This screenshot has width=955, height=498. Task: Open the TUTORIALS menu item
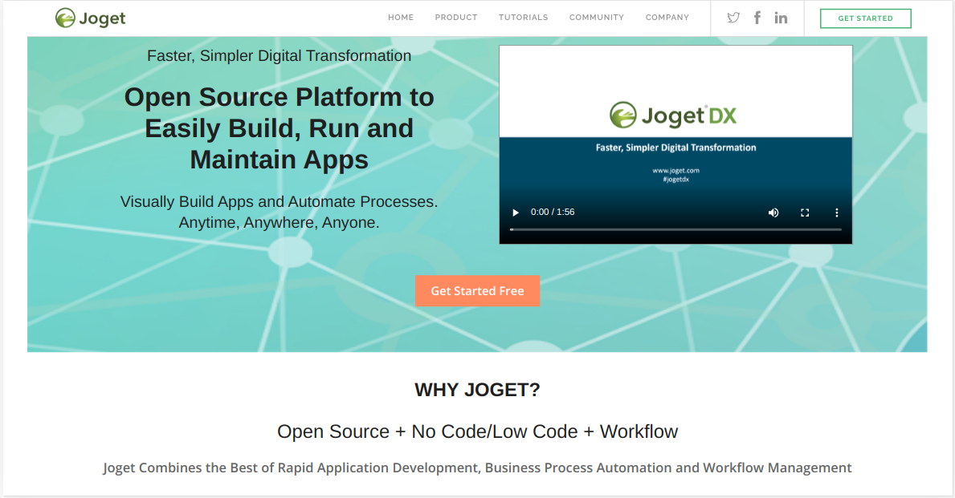pyautogui.click(x=523, y=18)
